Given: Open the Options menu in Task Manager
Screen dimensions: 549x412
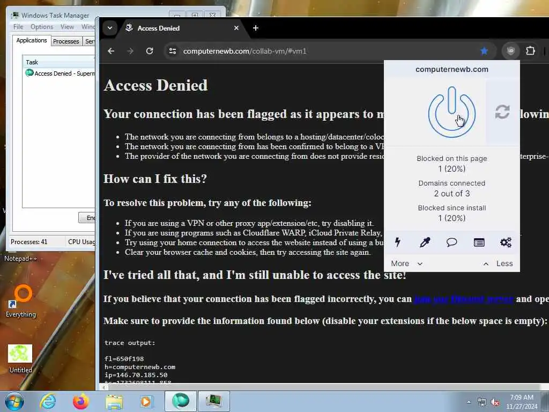Looking at the screenshot, I should (x=42, y=27).
